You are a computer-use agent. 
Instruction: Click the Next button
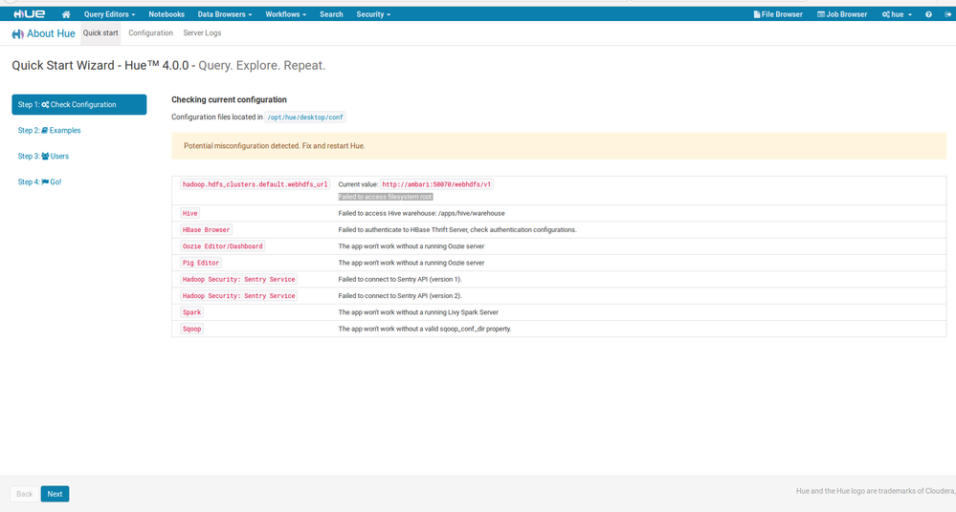coord(55,494)
